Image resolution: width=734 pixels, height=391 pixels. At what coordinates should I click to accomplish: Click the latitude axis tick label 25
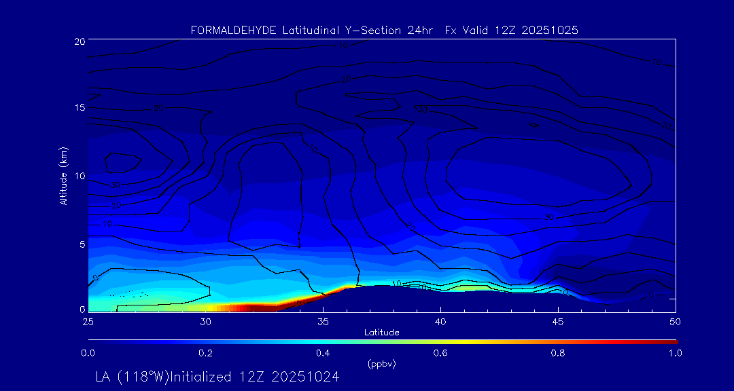tap(88, 322)
